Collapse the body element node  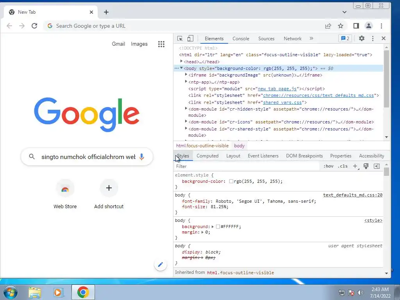pos(181,68)
